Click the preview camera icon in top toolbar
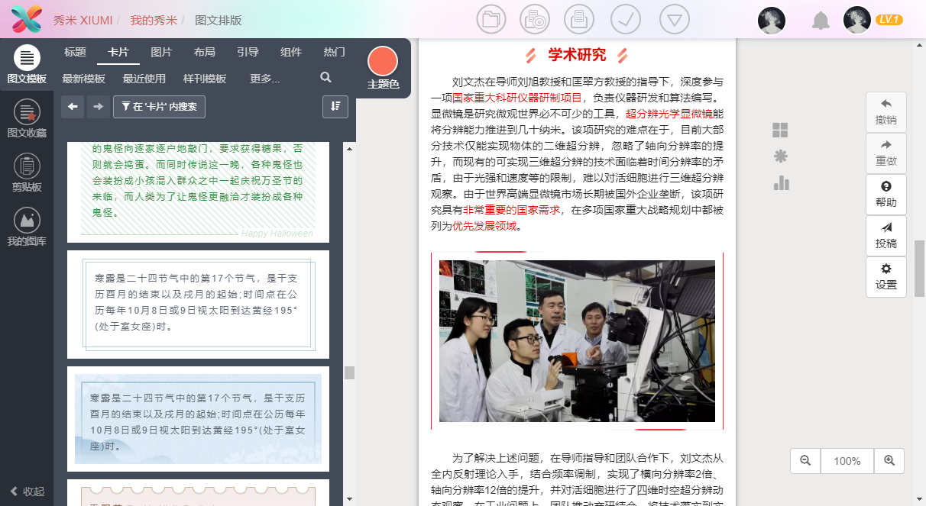 tap(535, 19)
